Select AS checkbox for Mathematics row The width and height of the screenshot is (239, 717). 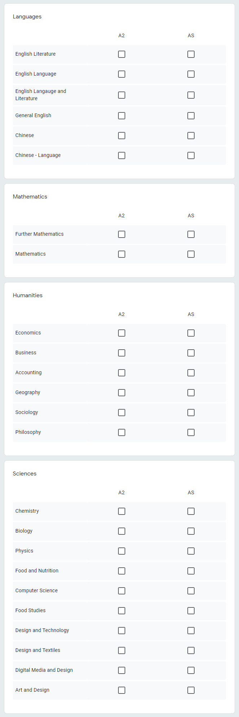click(x=191, y=254)
